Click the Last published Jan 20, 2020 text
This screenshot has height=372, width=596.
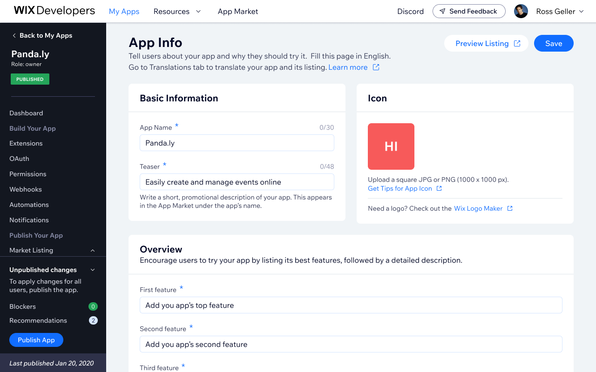point(51,363)
